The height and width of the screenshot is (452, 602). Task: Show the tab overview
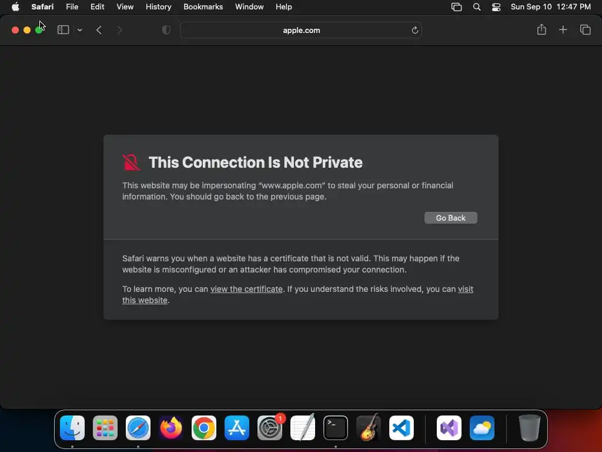tap(585, 29)
